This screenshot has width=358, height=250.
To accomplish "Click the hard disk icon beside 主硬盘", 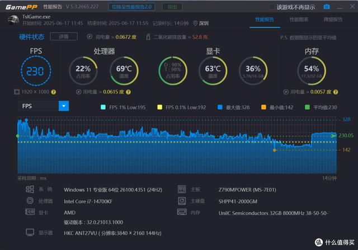I will coord(182,201).
